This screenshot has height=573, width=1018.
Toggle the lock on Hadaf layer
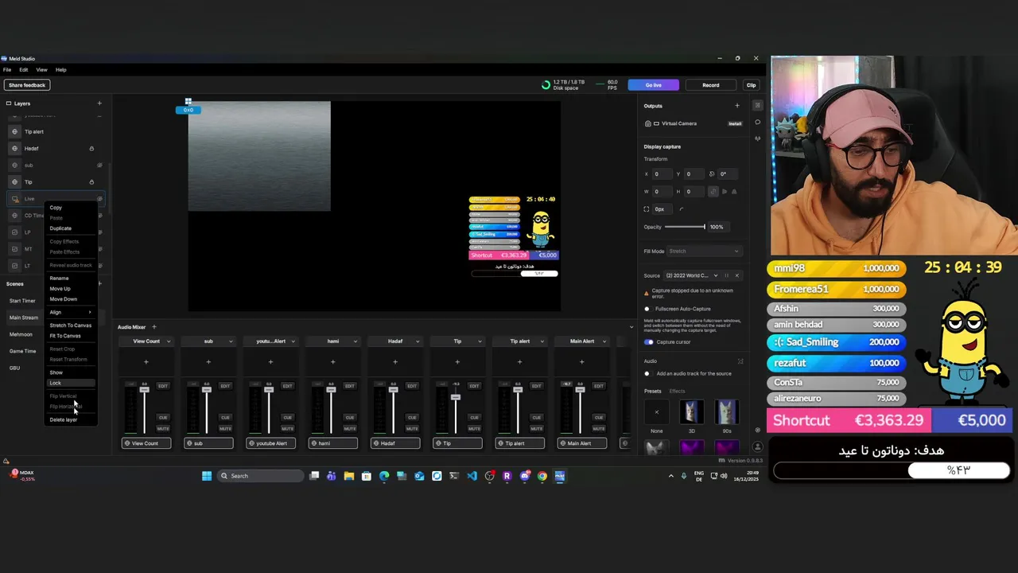pos(91,148)
